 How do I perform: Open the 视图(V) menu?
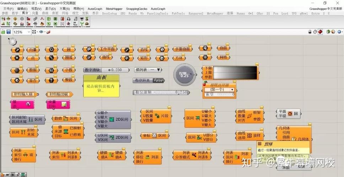coord(36,9)
